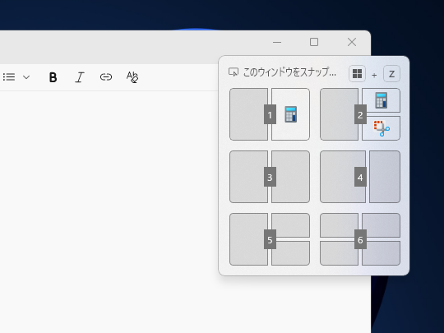Choose the narrow right zone in layout 4
The image size is (444, 333).
click(x=385, y=177)
